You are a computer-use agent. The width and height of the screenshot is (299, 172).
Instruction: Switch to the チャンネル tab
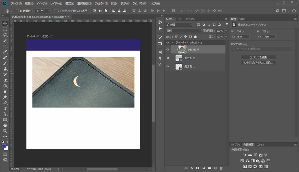click(x=190, y=19)
